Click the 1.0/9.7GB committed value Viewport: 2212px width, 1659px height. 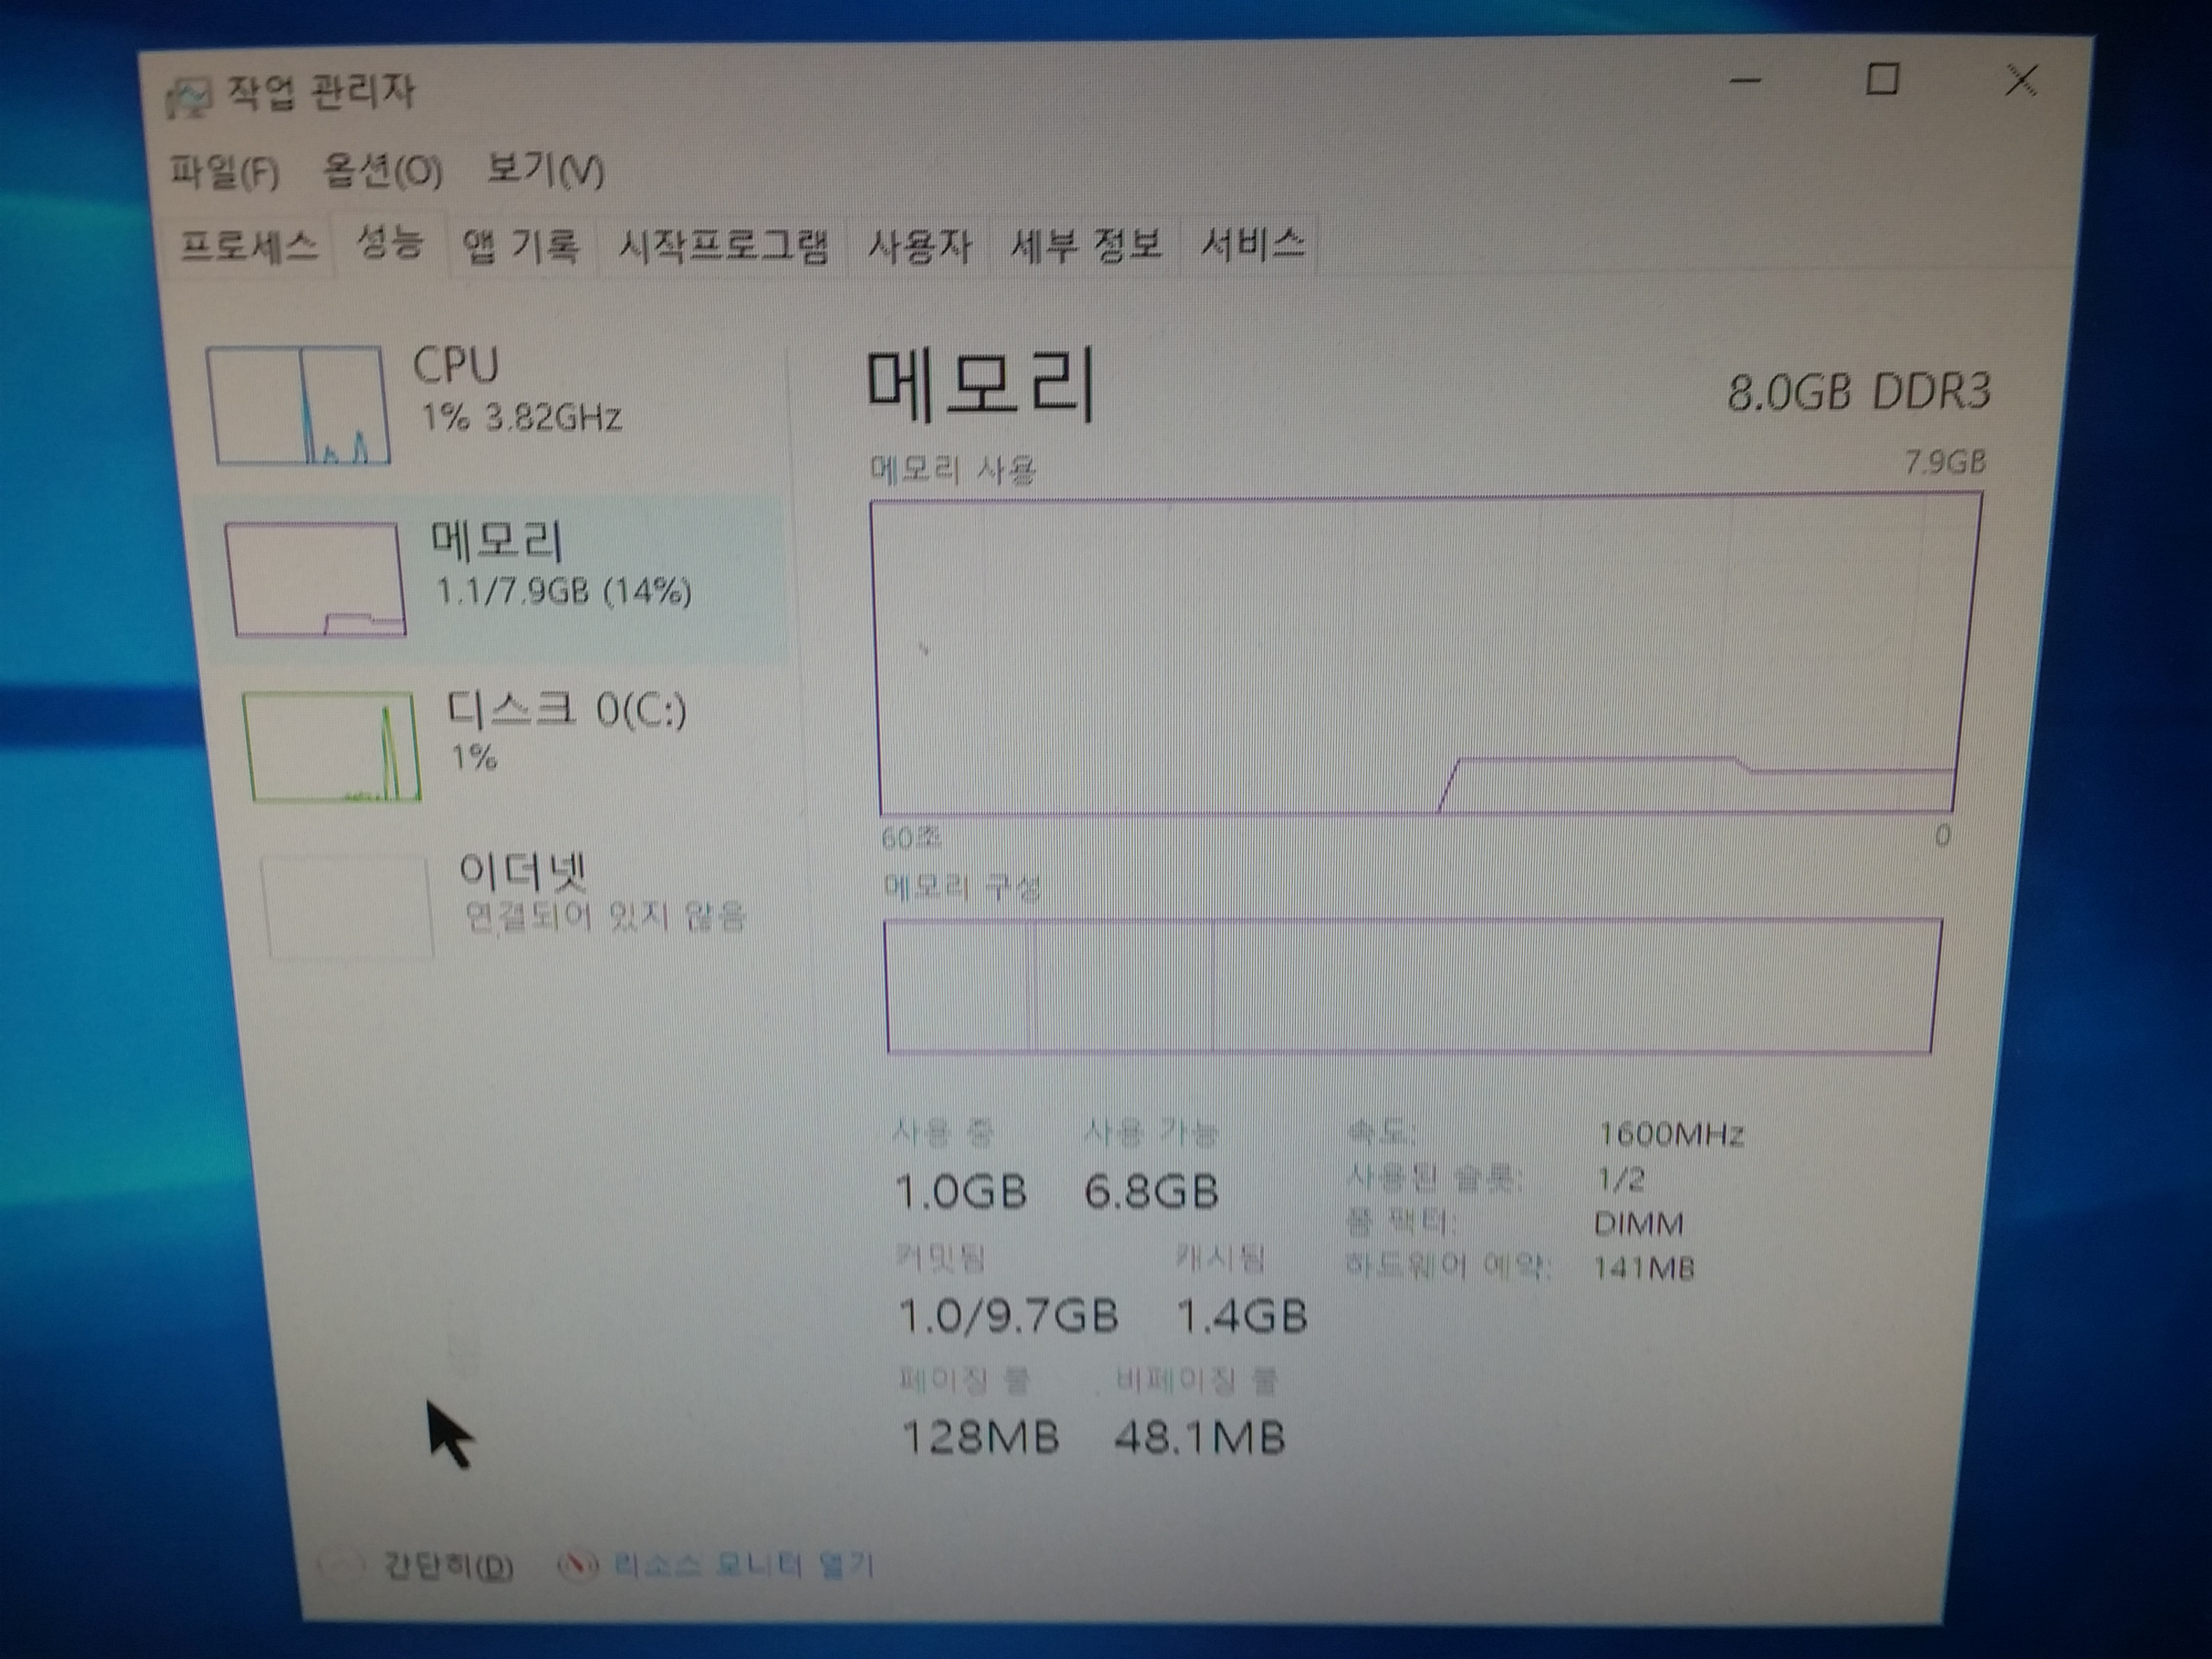(x=1008, y=1316)
